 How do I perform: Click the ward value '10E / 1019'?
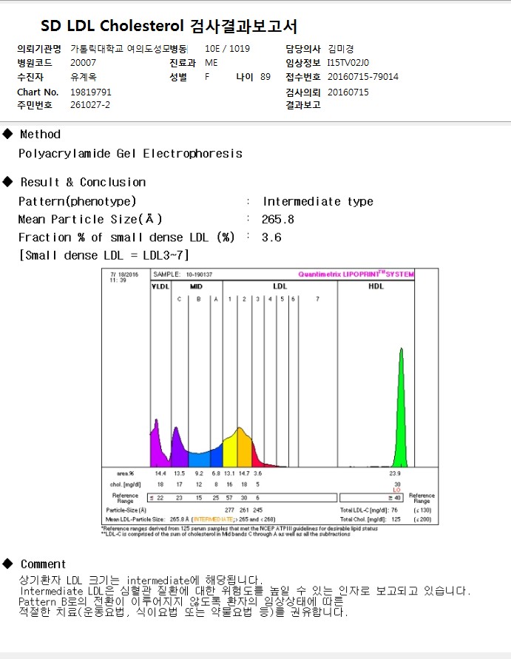pos(227,49)
